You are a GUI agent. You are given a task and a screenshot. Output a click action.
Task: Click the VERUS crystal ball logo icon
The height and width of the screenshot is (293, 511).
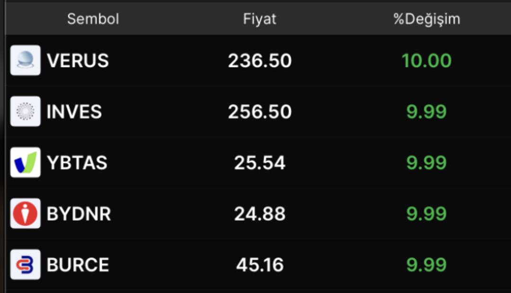click(x=26, y=60)
